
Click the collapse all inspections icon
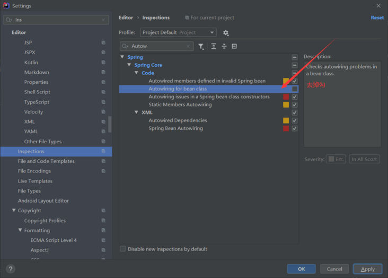[x=224, y=47]
